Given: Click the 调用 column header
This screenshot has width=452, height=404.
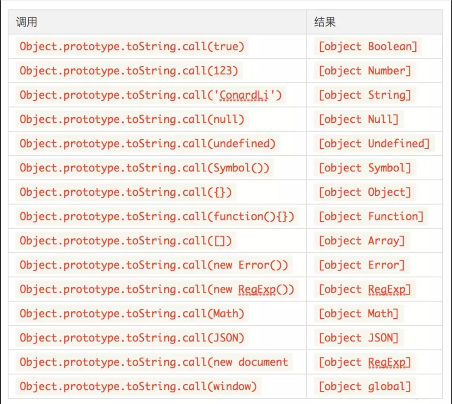Looking at the screenshot, I should (x=26, y=22).
